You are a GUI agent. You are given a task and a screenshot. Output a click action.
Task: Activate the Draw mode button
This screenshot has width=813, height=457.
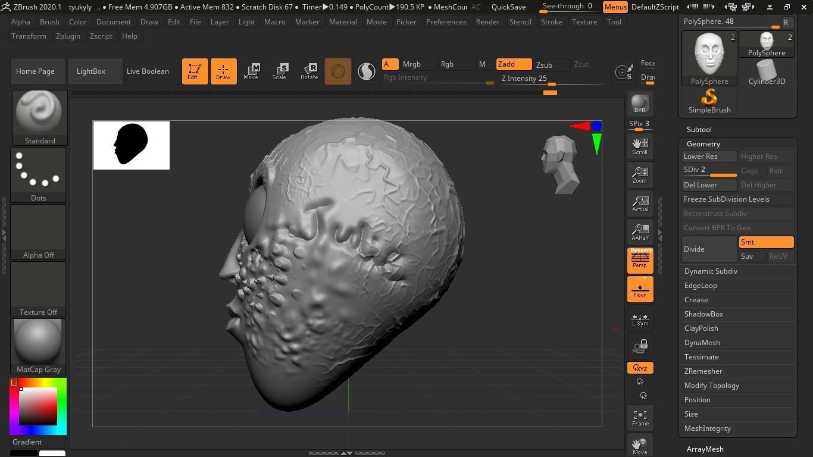coord(223,71)
